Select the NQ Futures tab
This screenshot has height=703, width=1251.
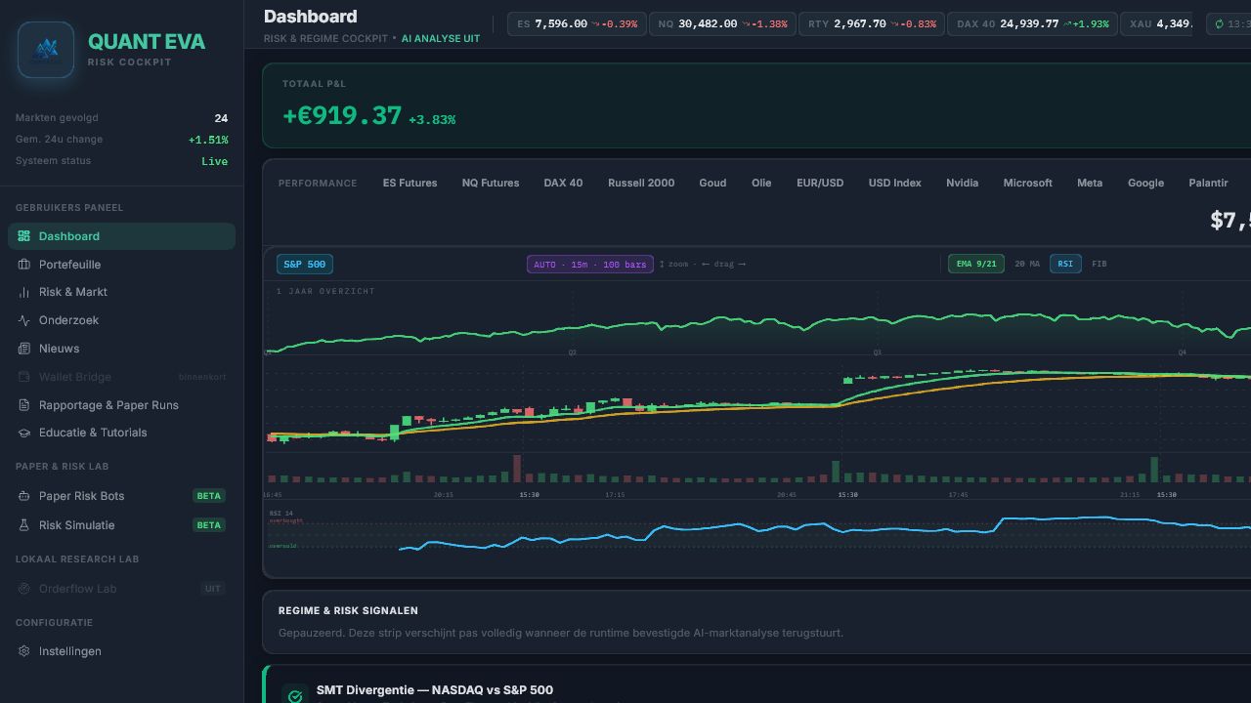tap(491, 184)
